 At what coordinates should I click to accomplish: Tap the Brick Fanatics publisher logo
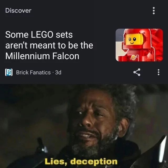pos(9,72)
